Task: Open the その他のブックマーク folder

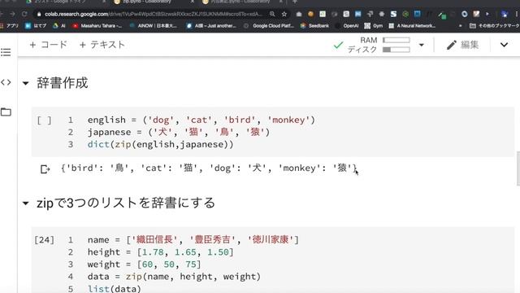Action: coord(495,25)
